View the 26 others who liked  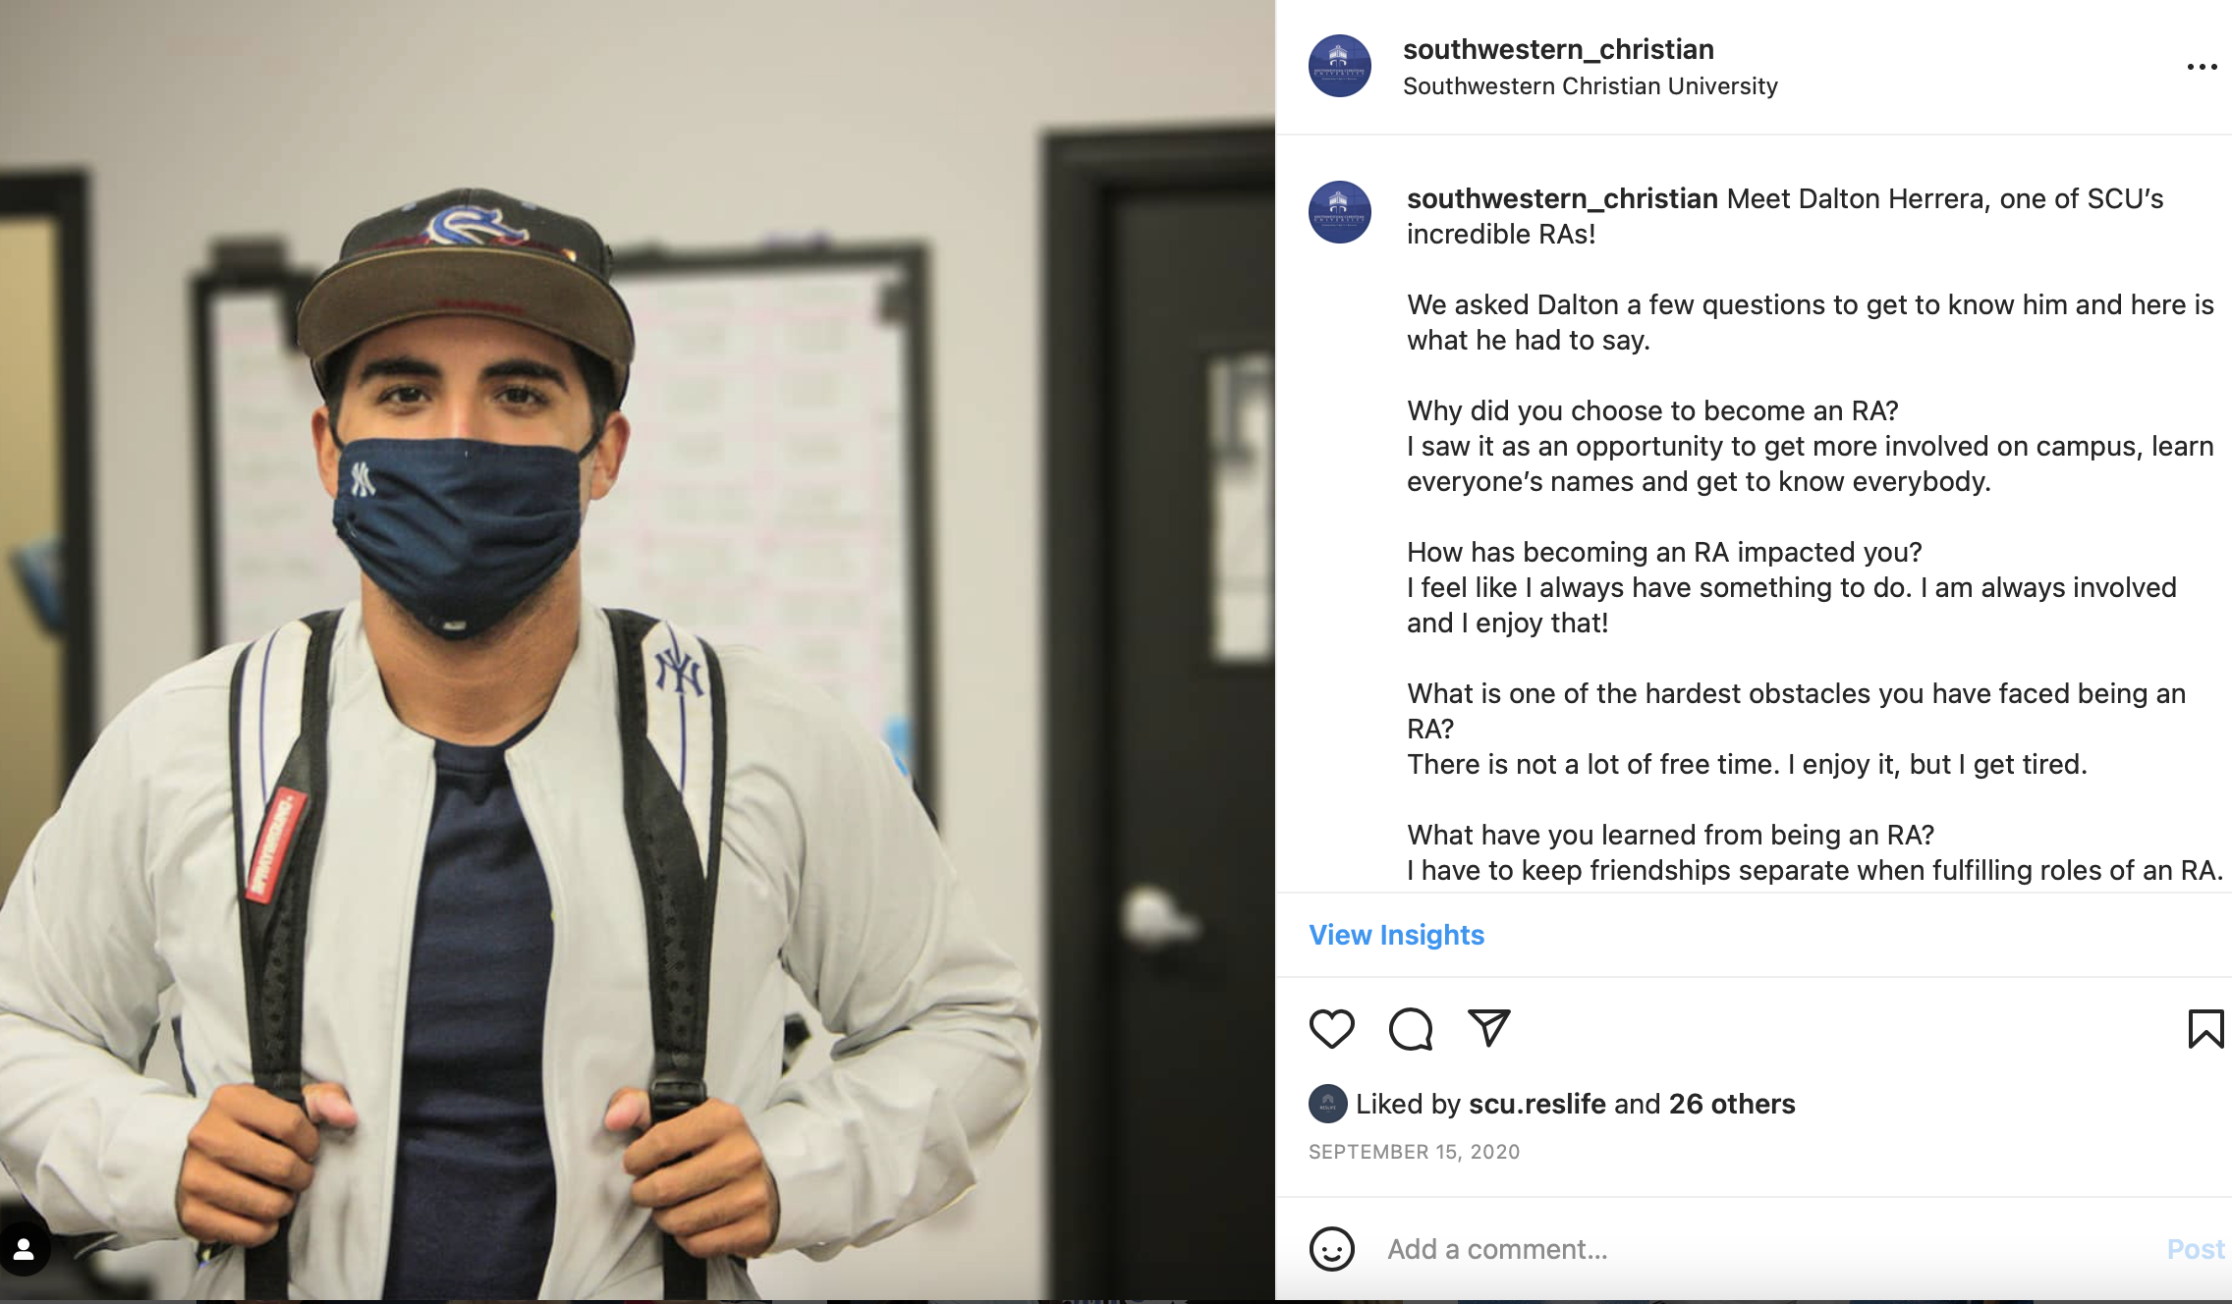[x=1732, y=1104]
